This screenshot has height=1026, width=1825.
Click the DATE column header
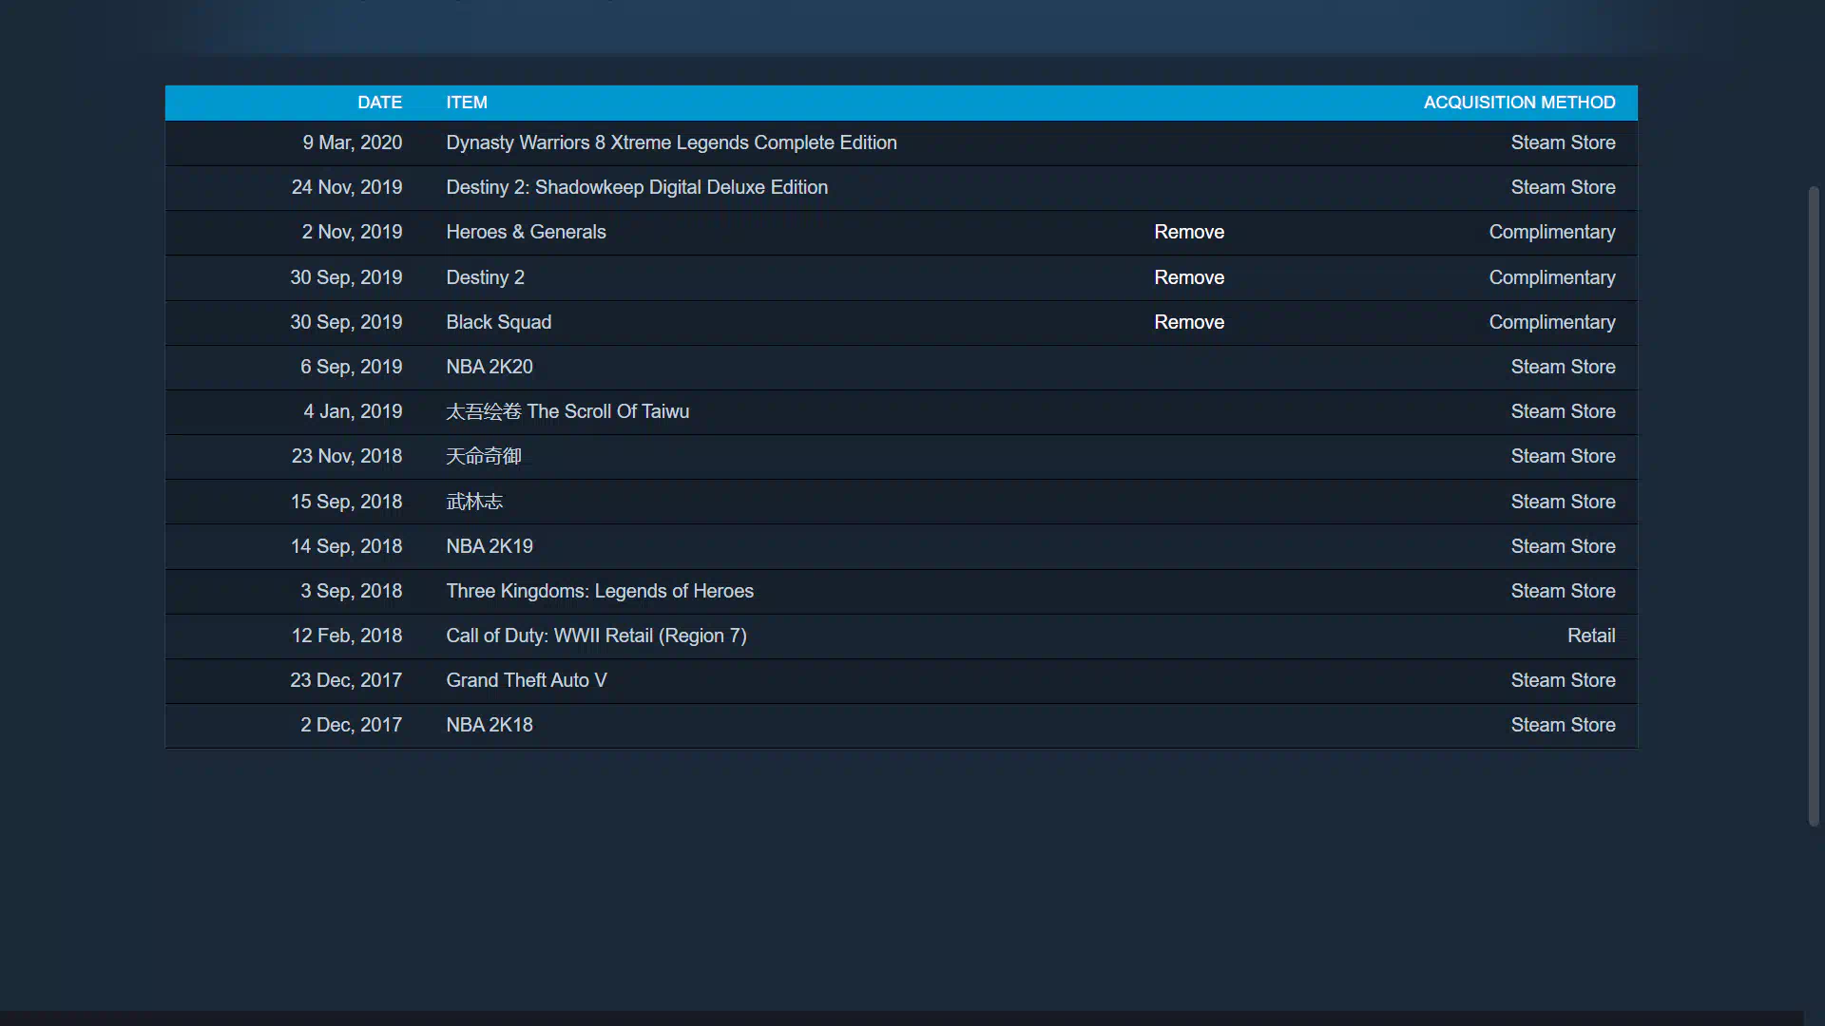[379, 103]
